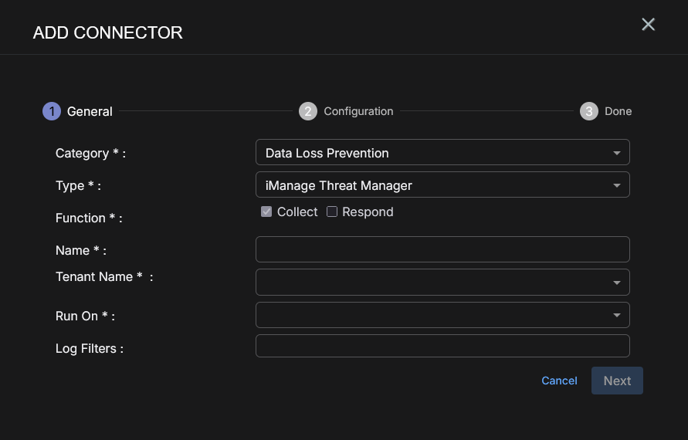Enable the Respond function checkbox

click(332, 212)
